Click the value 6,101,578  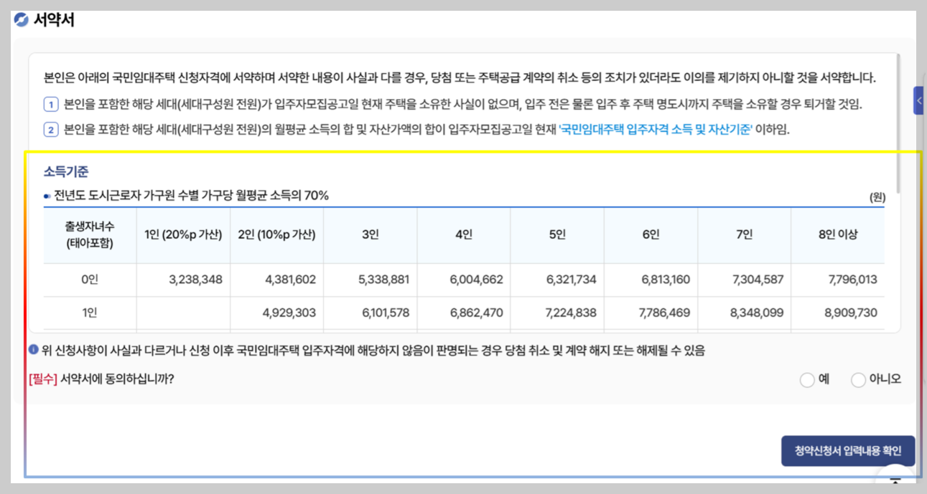pyautogui.click(x=385, y=313)
